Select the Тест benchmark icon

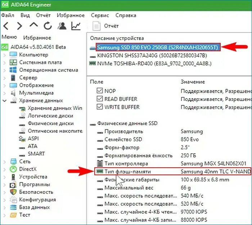tap(13, 215)
